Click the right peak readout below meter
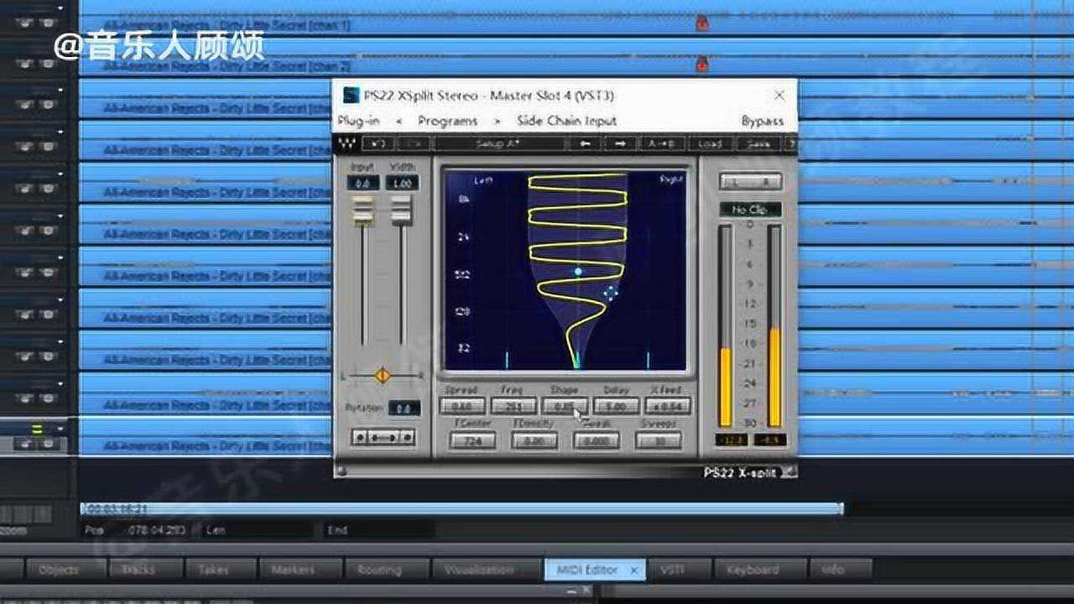1074x604 pixels. tap(769, 439)
